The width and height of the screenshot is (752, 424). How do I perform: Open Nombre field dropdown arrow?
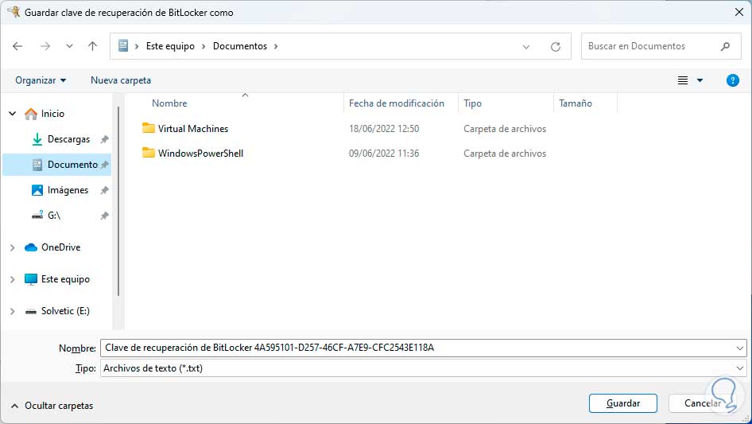[x=739, y=348]
